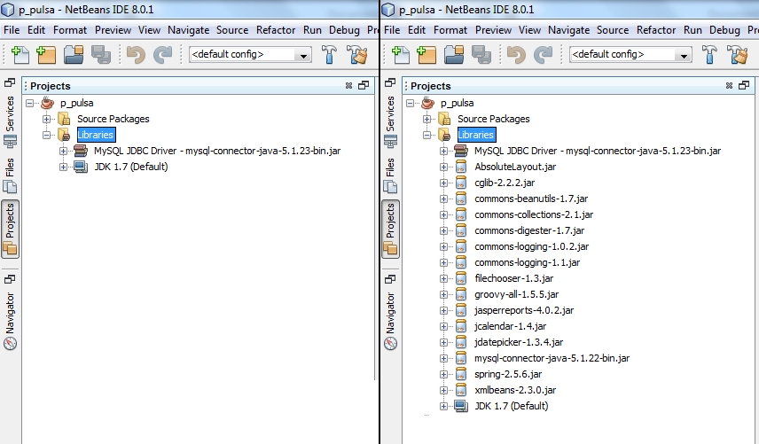This screenshot has width=759, height=444.
Task: Close Projects panel in right window
Action: coord(729,86)
